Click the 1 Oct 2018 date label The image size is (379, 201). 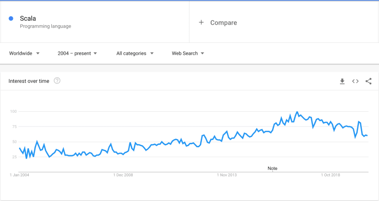pos(330,175)
